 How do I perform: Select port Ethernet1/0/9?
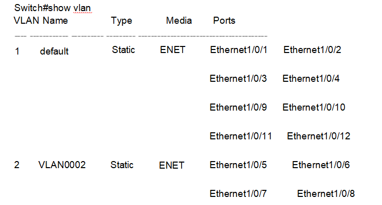(x=238, y=107)
